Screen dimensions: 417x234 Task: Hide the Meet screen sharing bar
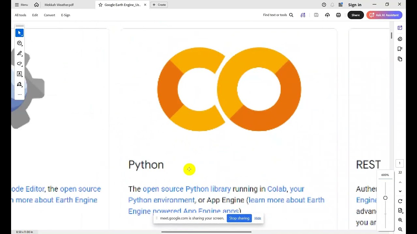pos(258,218)
